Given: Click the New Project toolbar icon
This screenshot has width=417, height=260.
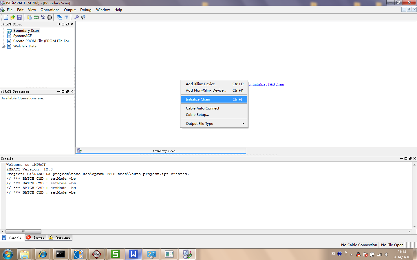Looking at the screenshot, I should [6, 17].
